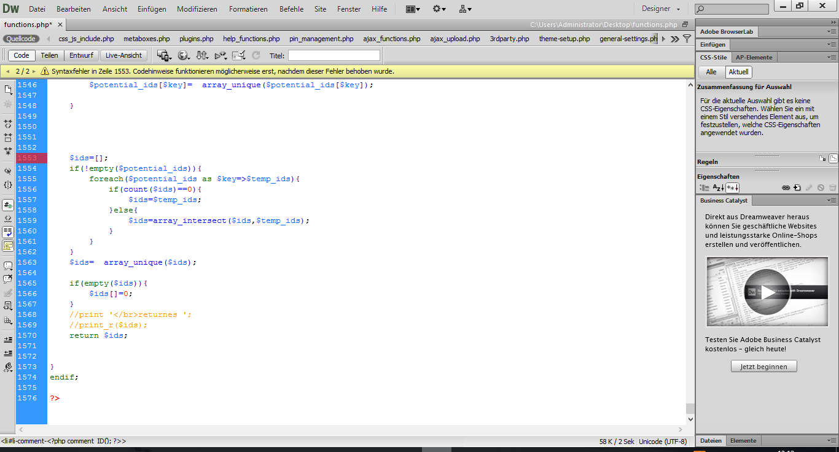The width and height of the screenshot is (839, 452).
Task: Click the search field at top right
Action: [732, 9]
